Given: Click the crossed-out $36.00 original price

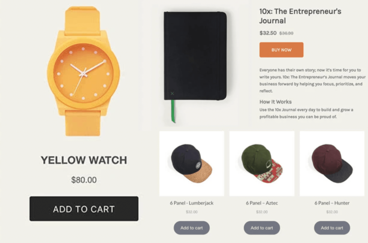Looking at the screenshot, I should click(x=286, y=33).
